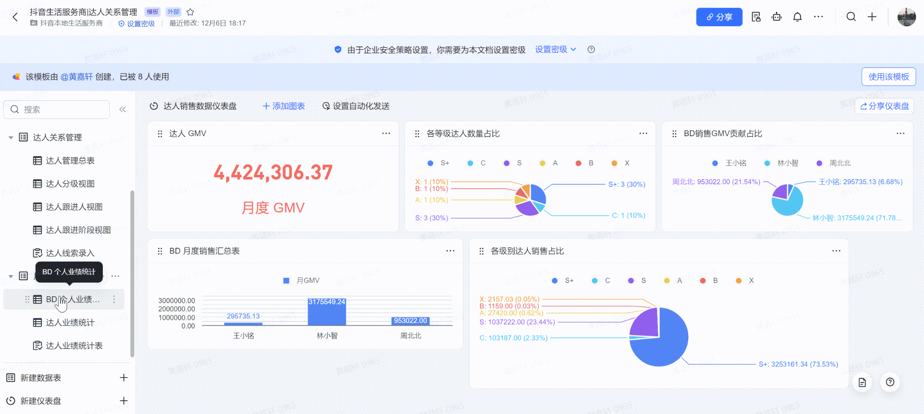Star this document as favorite
Image resolution: width=924 pixels, height=414 pixels.
coord(190,12)
